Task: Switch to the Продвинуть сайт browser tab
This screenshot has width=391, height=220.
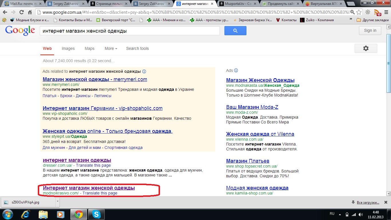Action: [x=281, y=4]
